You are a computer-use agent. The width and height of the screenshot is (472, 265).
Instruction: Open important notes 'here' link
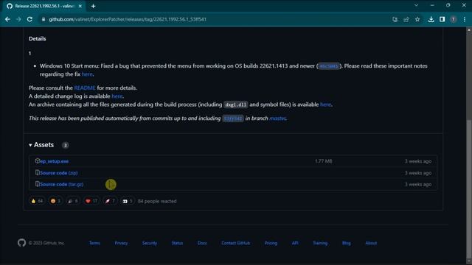click(x=87, y=74)
